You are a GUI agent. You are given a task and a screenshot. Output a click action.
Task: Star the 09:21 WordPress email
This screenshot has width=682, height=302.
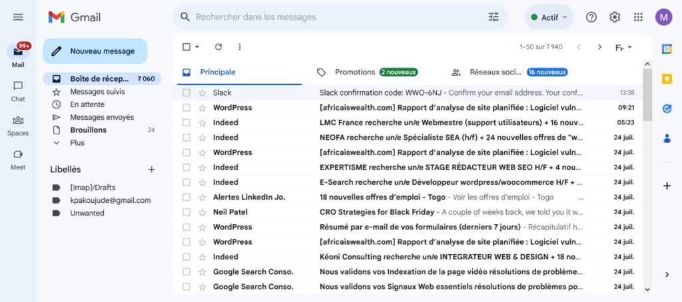point(202,108)
